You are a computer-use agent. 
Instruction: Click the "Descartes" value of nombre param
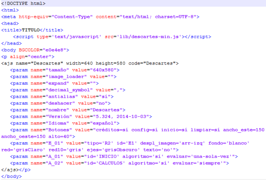pos(106,110)
